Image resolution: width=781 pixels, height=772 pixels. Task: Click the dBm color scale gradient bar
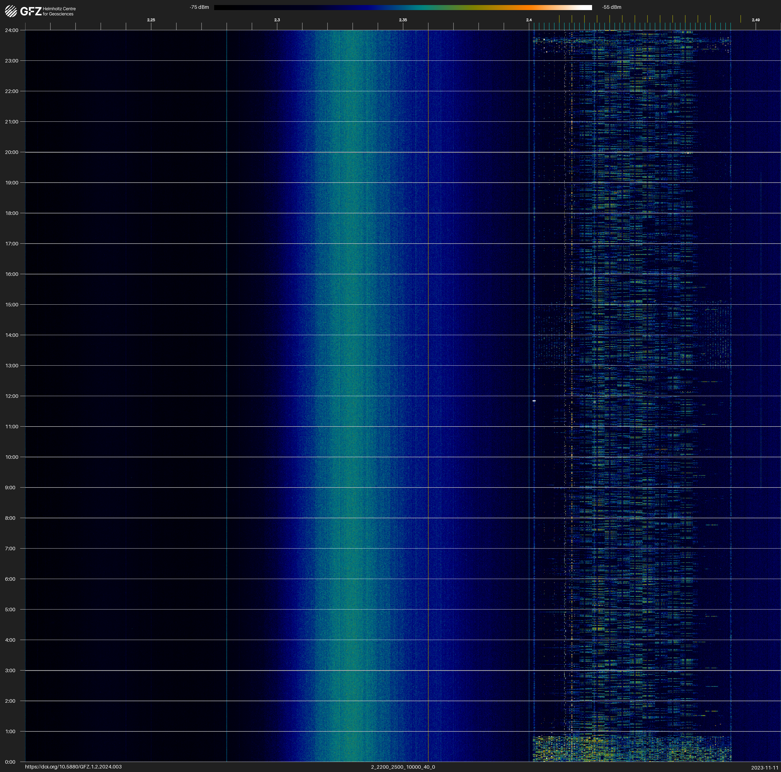pos(403,7)
